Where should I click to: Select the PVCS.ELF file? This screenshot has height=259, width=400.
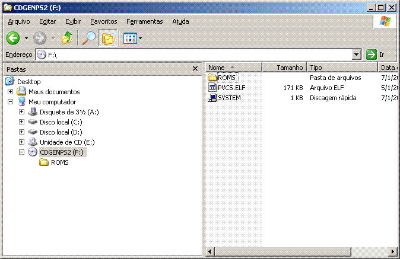231,88
